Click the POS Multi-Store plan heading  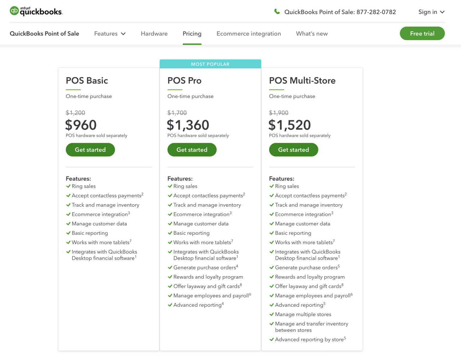click(x=302, y=80)
